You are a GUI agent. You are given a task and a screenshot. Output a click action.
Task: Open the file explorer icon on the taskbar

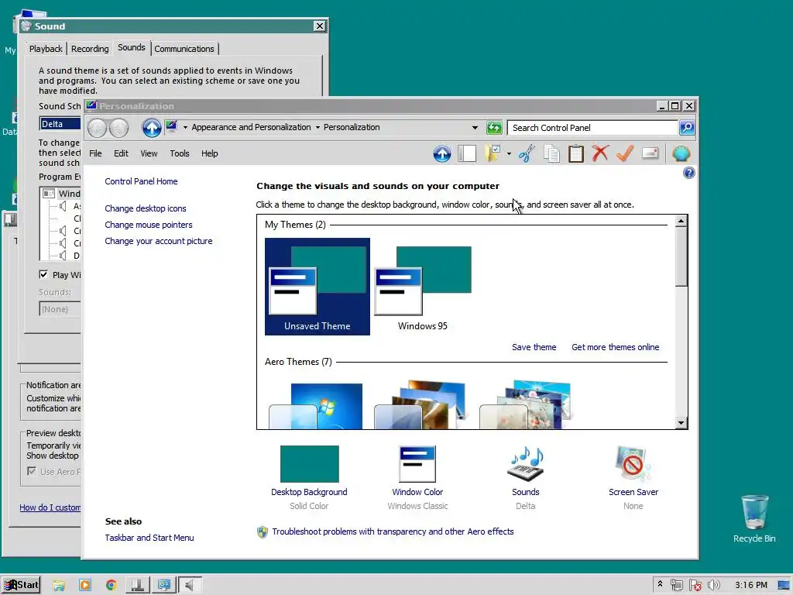pyautogui.click(x=59, y=585)
